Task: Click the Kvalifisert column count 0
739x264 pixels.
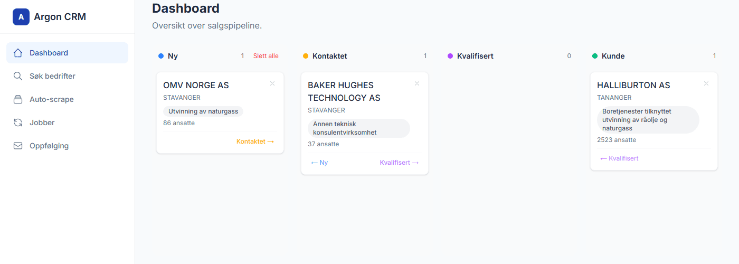Action: pos(569,56)
